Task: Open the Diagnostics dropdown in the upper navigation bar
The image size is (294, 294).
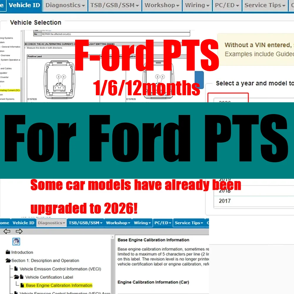Action: (65, 5)
